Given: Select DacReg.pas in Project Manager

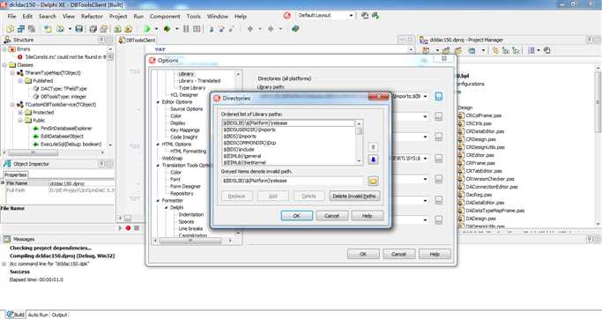Looking at the screenshot, I should pos(479,195).
